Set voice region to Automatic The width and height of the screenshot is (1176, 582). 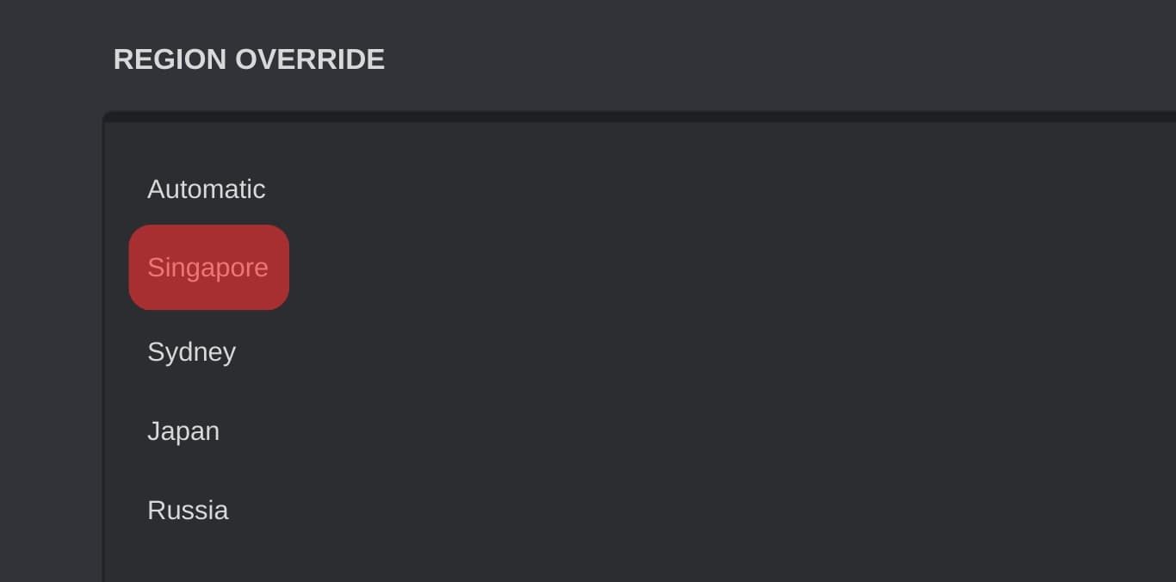207,189
